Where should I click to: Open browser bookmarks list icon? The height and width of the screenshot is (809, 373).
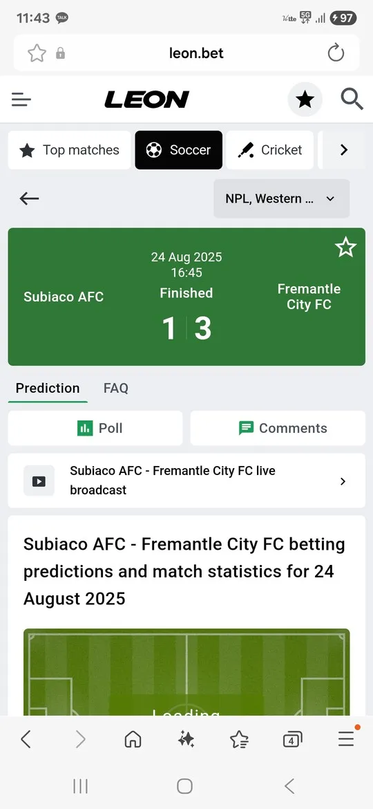239,741
